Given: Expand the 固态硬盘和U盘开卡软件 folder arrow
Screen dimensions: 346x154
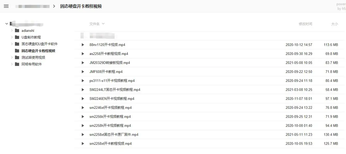Looking at the screenshot, I should (12, 44).
